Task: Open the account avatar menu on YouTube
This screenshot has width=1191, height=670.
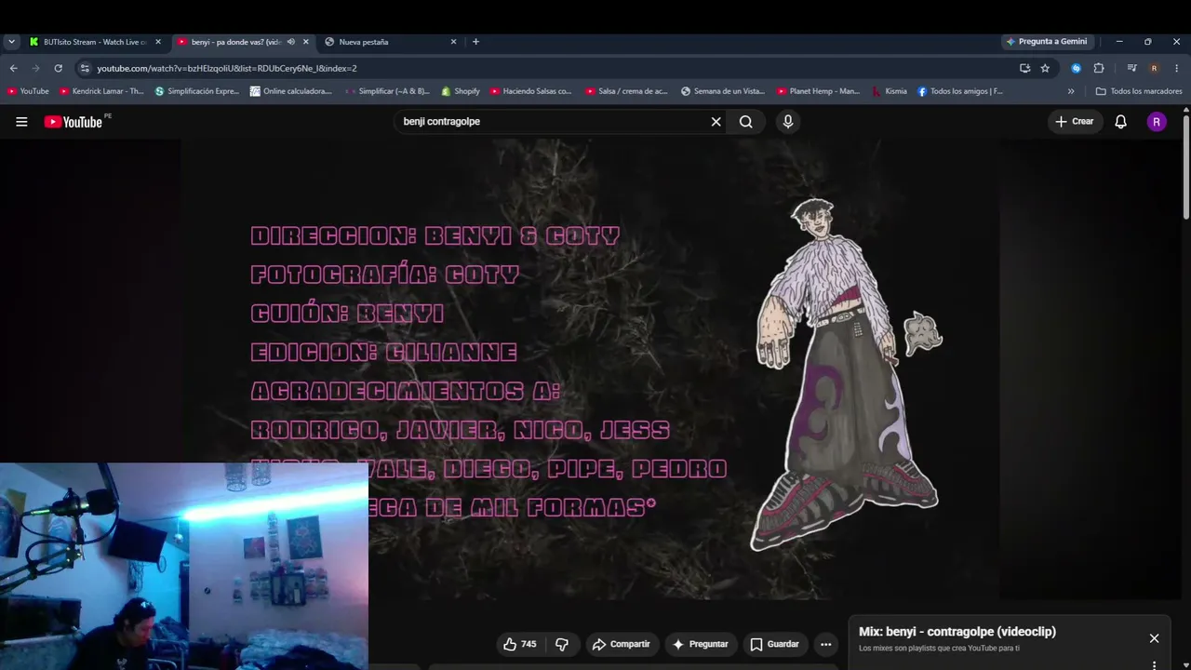Action: 1157,122
